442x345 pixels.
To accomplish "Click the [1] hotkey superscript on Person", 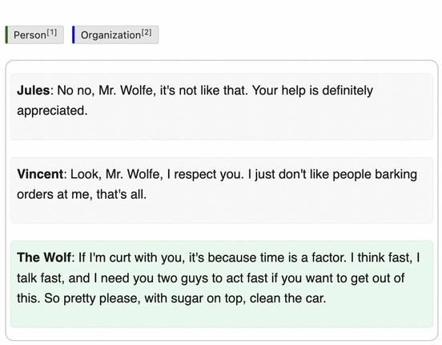I will [x=52, y=32].
